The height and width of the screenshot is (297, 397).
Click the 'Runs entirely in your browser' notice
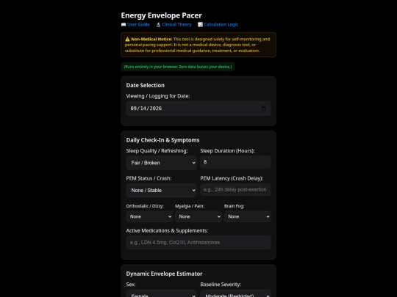(178, 67)
